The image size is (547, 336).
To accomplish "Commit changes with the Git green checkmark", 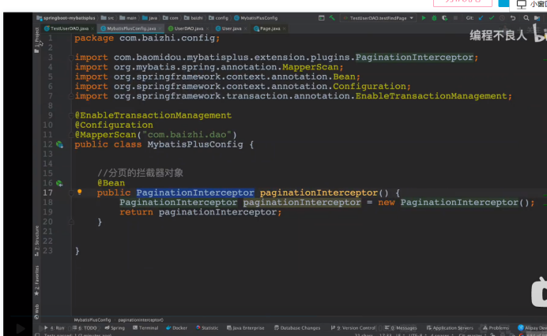I will point(492,18).
